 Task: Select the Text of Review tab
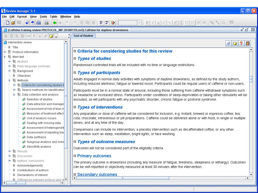(x=83, y=36)
